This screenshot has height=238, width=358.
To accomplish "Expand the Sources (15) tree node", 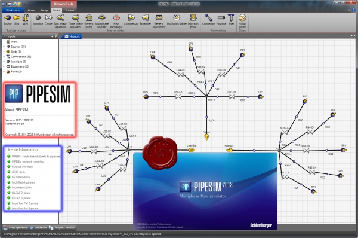I will click(4, 47).
